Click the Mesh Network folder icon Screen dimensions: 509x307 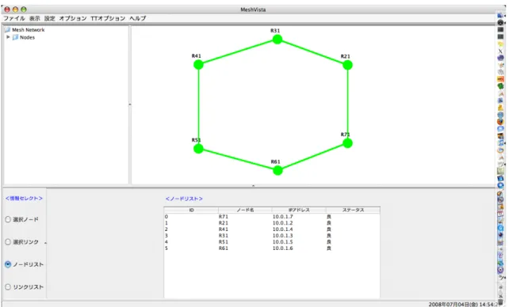pos(7,30)
